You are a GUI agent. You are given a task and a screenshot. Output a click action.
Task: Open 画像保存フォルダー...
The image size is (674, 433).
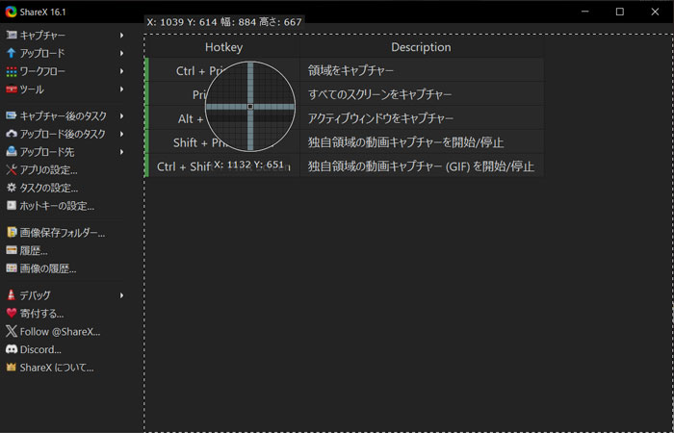(x=63, y=233)
